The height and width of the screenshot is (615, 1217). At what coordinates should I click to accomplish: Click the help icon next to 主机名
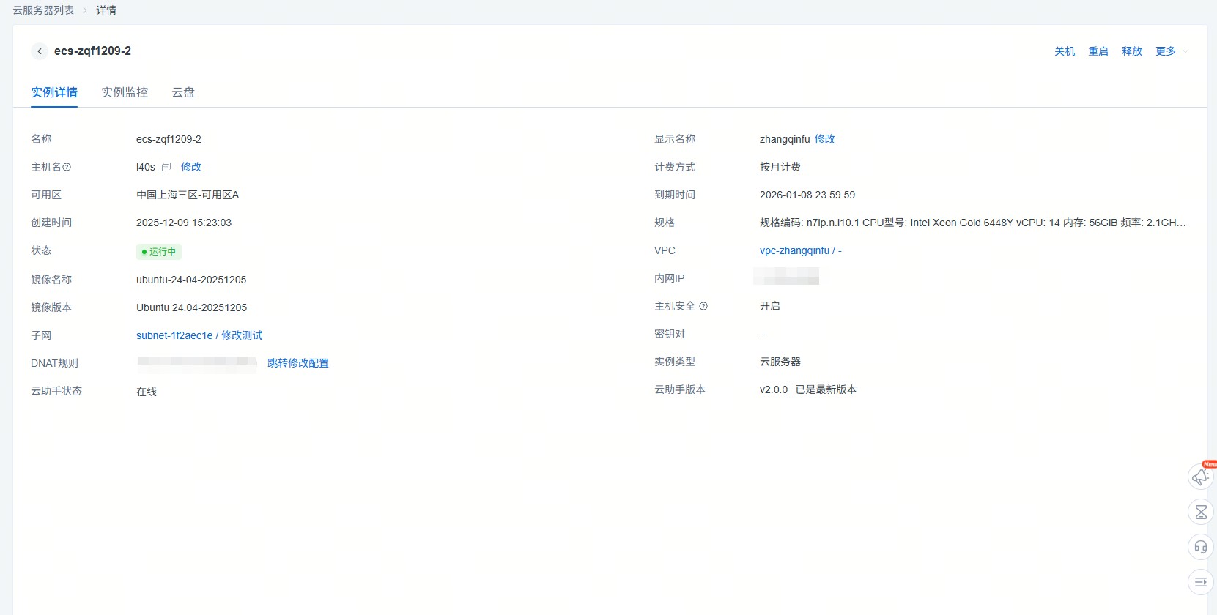67,168
